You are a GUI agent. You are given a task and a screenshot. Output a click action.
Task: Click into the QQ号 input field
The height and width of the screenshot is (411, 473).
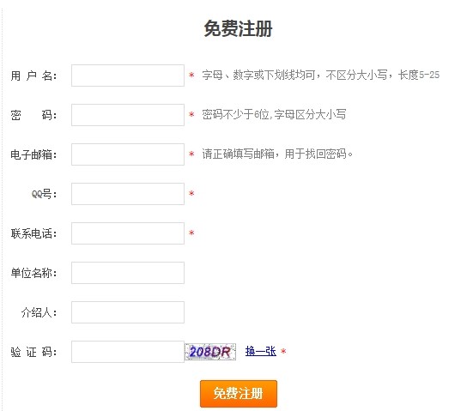128,194
